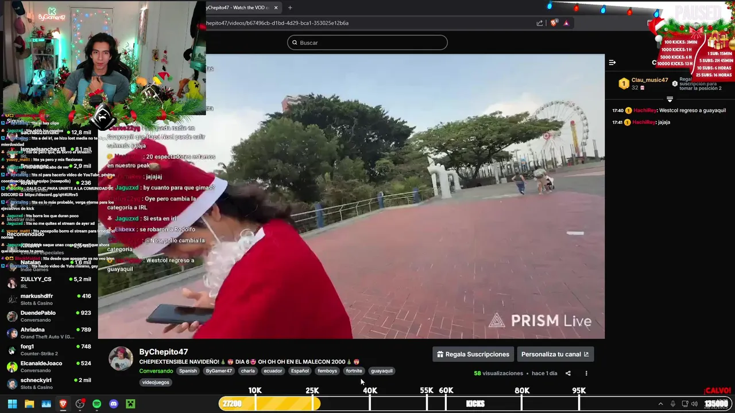Open DuendePablo channel in sidebar

click(x=48, y=316)
